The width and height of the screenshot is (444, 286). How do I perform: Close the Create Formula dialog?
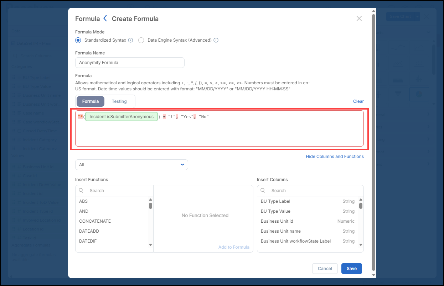pyautogui.click(x=359, y=18)
